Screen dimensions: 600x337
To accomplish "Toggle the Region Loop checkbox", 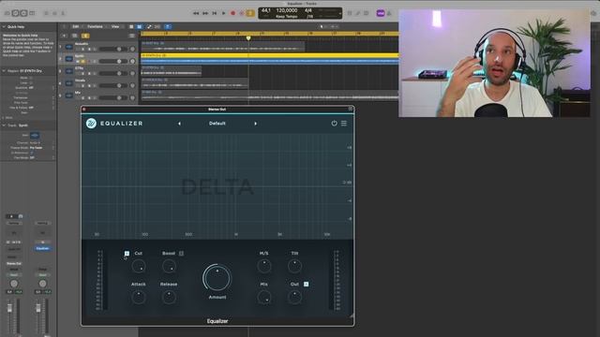I will 31,82.
